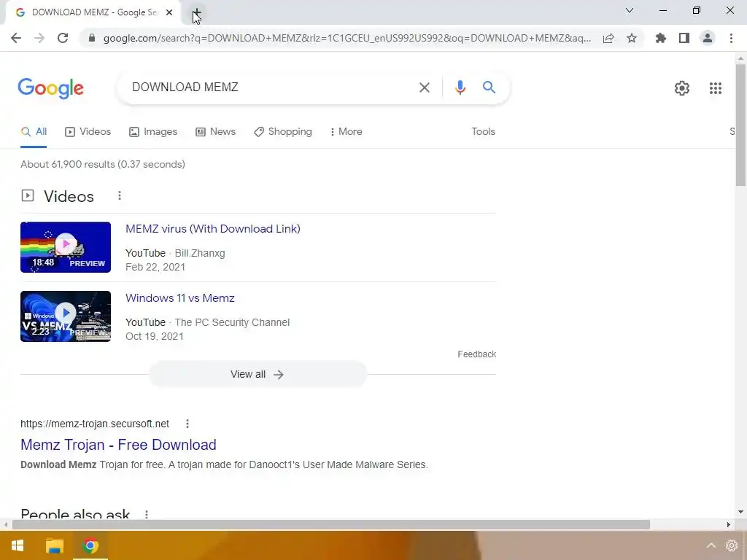Open Chrome three-dot menu
Viewport: 747px width, 560px height.
pos(731,38)
